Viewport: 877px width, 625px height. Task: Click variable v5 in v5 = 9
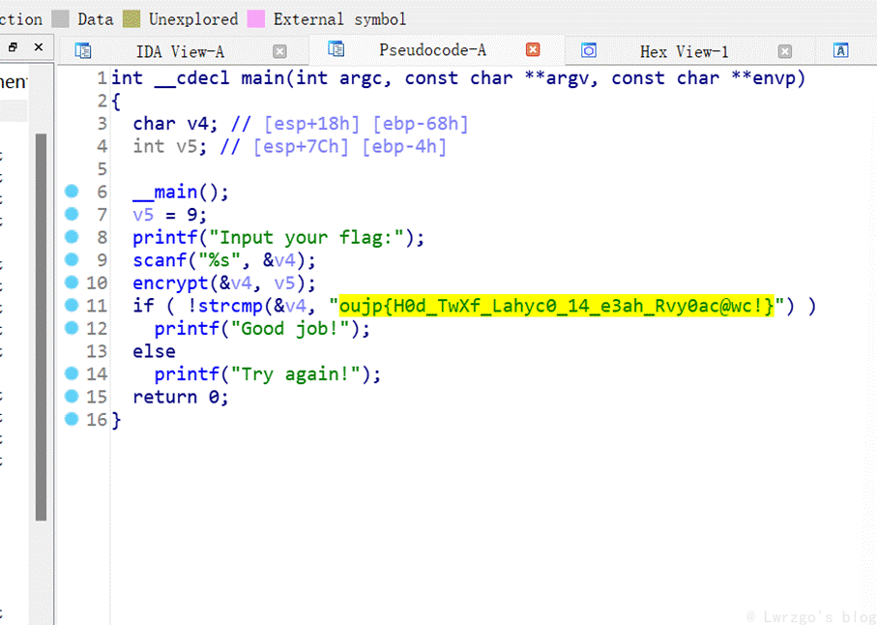(x=143, y=215)
